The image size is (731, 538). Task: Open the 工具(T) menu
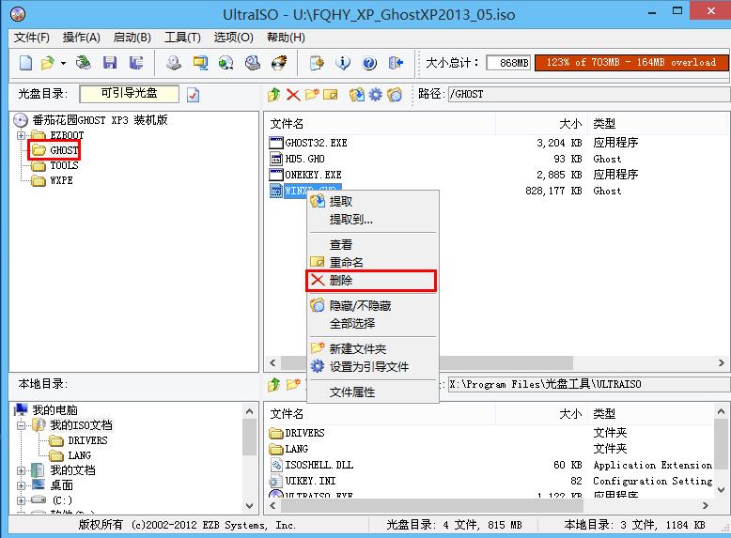pos(182,38)
